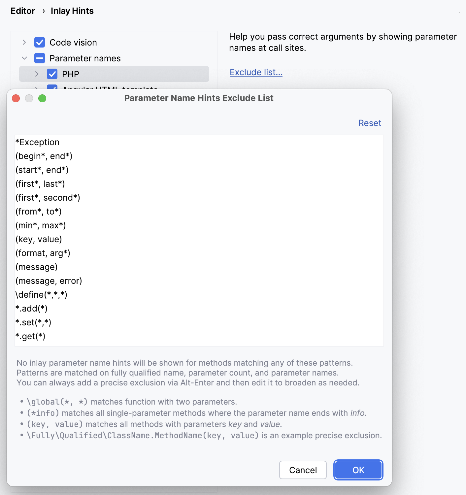Click the green zoom traffic light button
The width and height of the screenshot is (466, 495).
pos(42,98)
